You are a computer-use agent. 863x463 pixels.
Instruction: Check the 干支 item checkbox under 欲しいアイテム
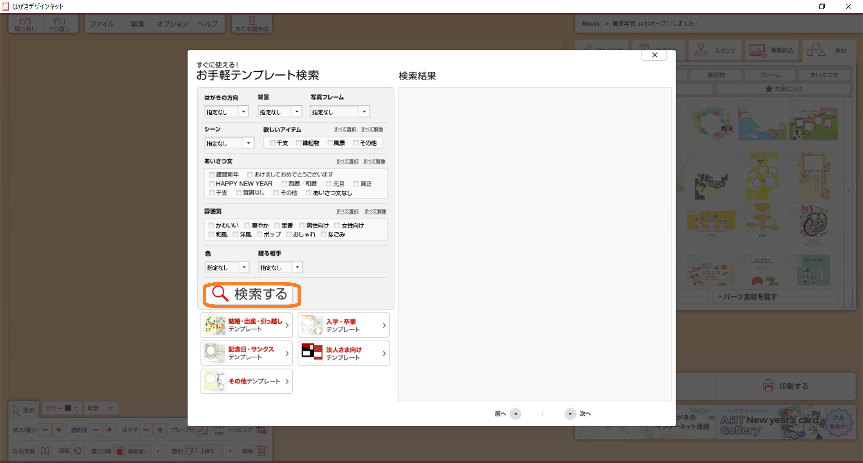(x=273, y=143)
